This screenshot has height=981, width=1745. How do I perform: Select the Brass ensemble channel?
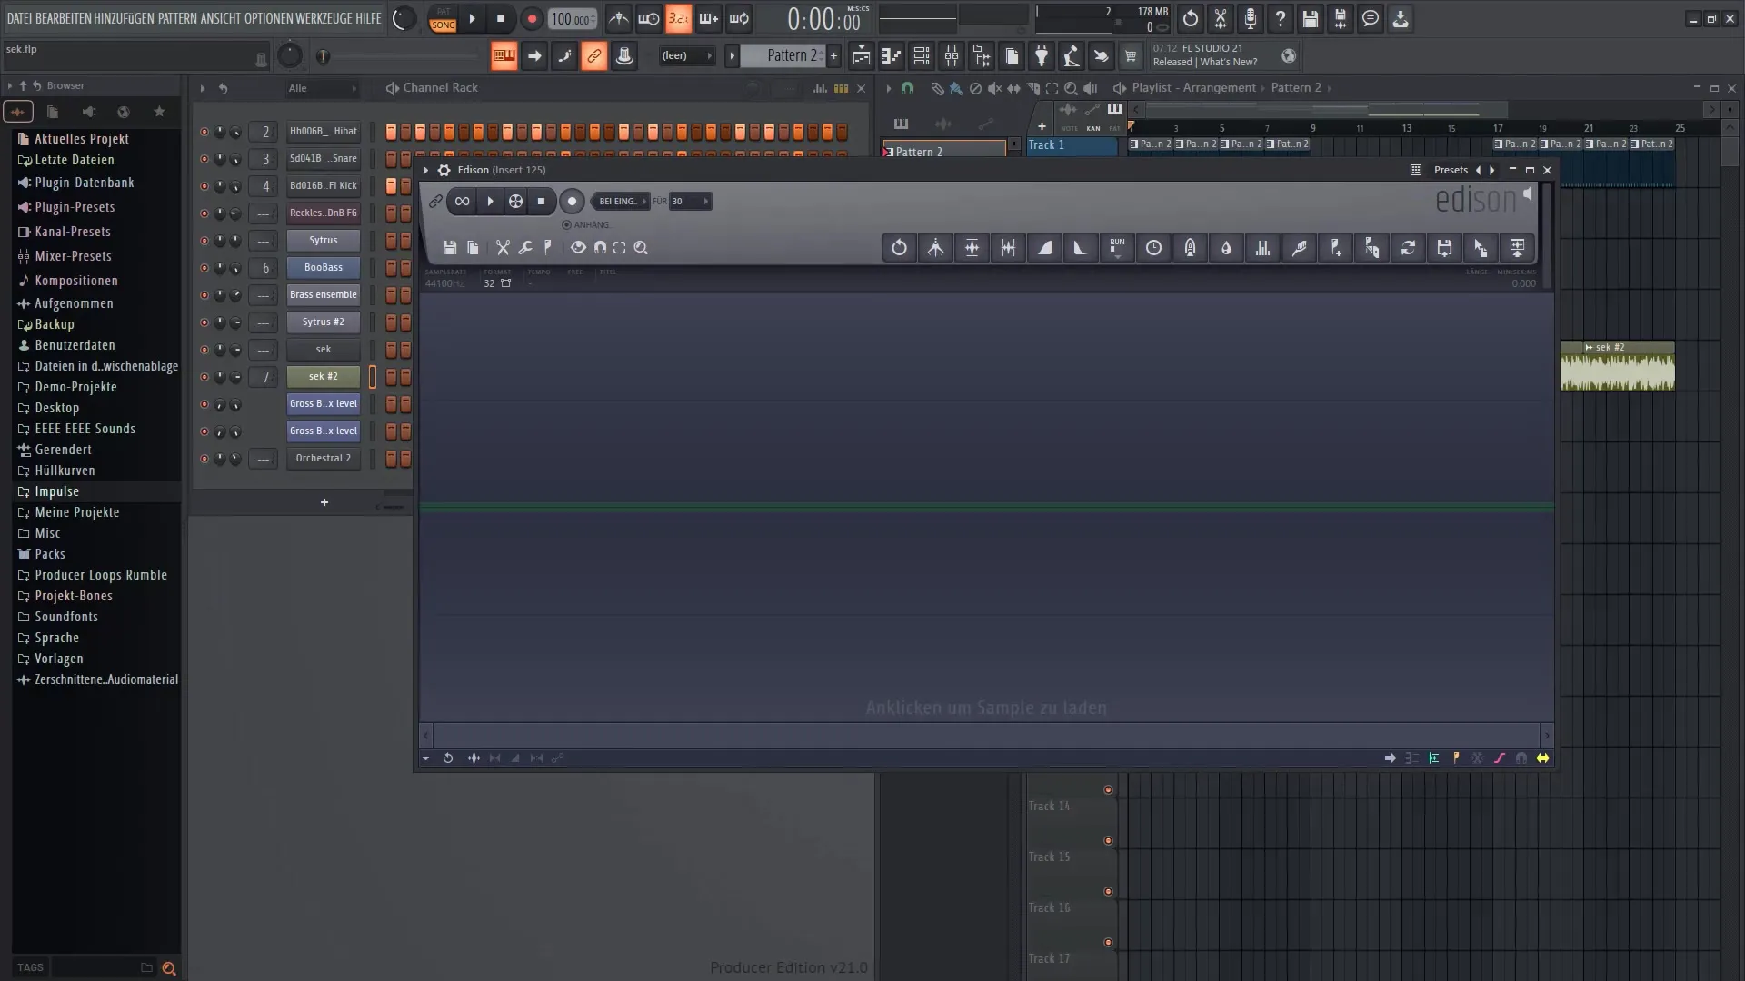coord(324,294)
